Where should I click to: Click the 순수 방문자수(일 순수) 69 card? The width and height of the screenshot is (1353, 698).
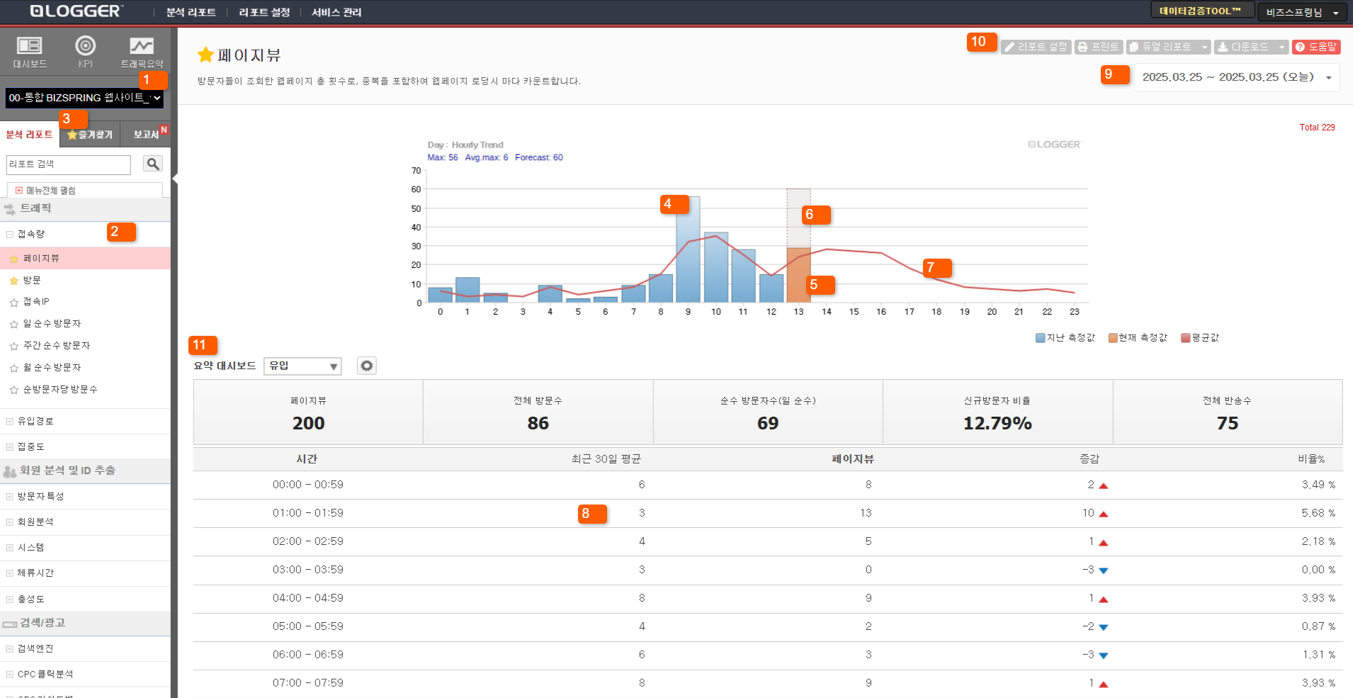768,412
